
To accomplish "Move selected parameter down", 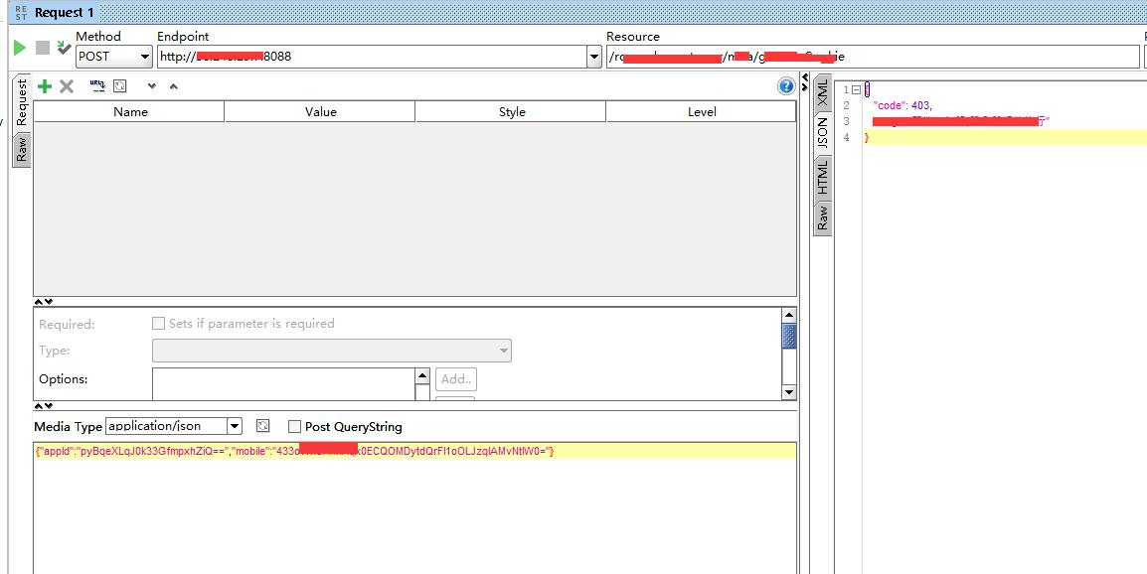I will [151, 86].
